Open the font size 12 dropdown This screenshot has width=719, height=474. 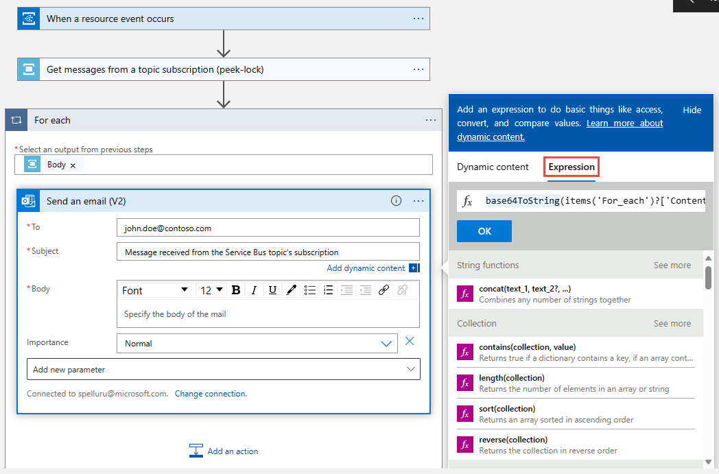211,290
